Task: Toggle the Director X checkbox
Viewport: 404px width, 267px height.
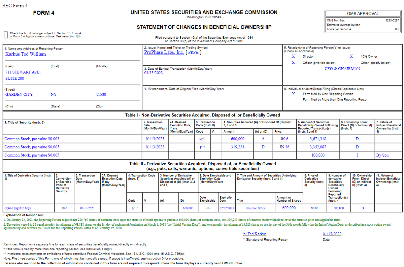Action: pyautogui.click(x=294, y=56)
